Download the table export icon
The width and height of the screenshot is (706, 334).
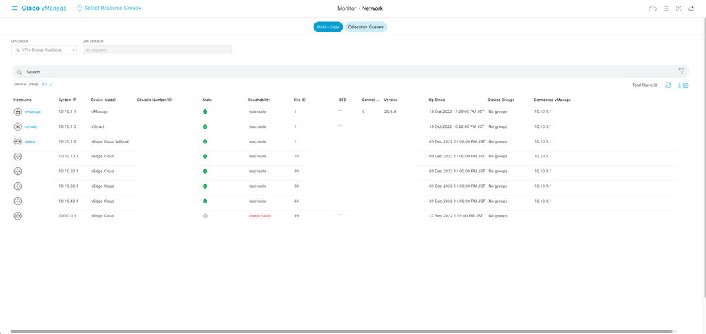coord(679,85)
